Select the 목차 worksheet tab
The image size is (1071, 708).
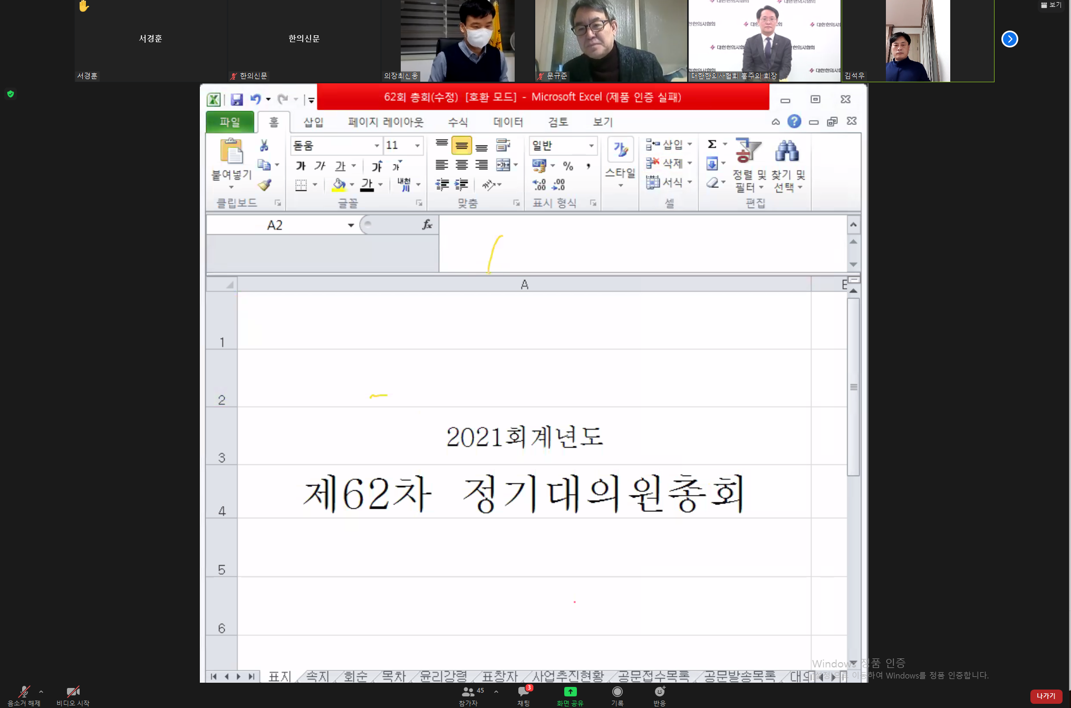[393, 676]
